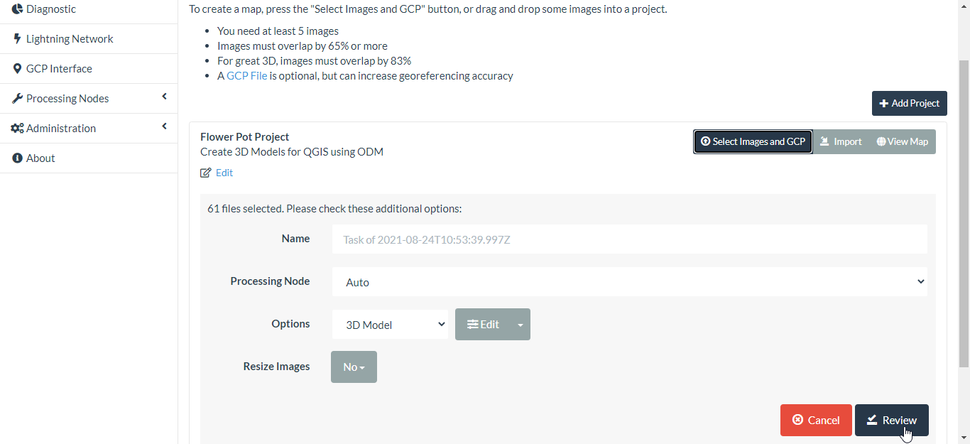This screenshot has width=970, height=444.
Task: Open the GCP File link
Action: coord(246,76)
